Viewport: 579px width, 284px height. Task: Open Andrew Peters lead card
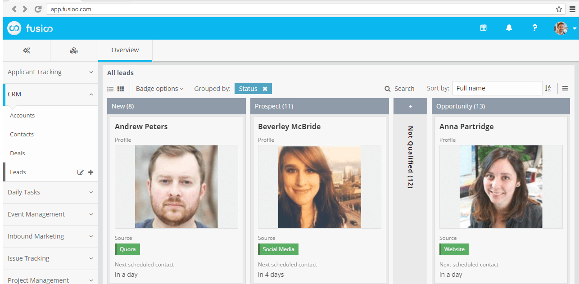141,126
